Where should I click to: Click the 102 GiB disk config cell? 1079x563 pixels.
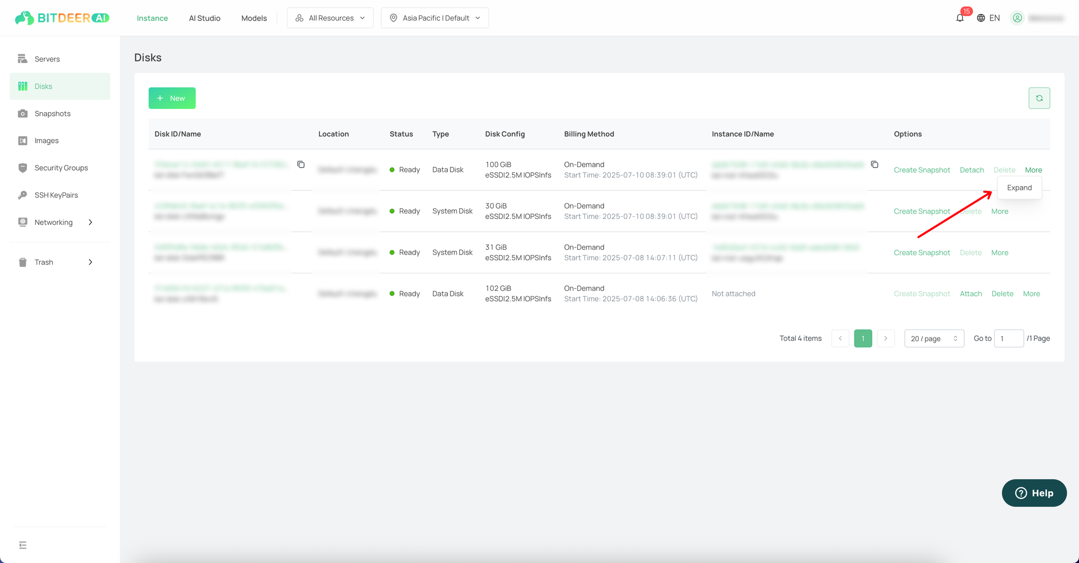(518, 293)
